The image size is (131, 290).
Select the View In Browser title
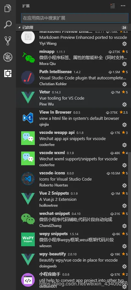coord(55,112)
